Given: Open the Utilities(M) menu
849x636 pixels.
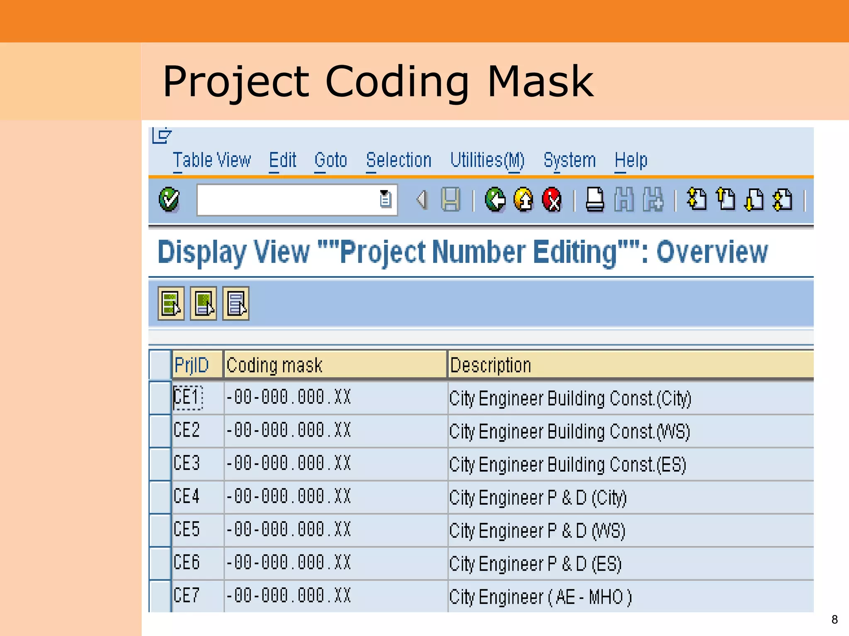Looking at the screenshot, I should click(488, 160).
